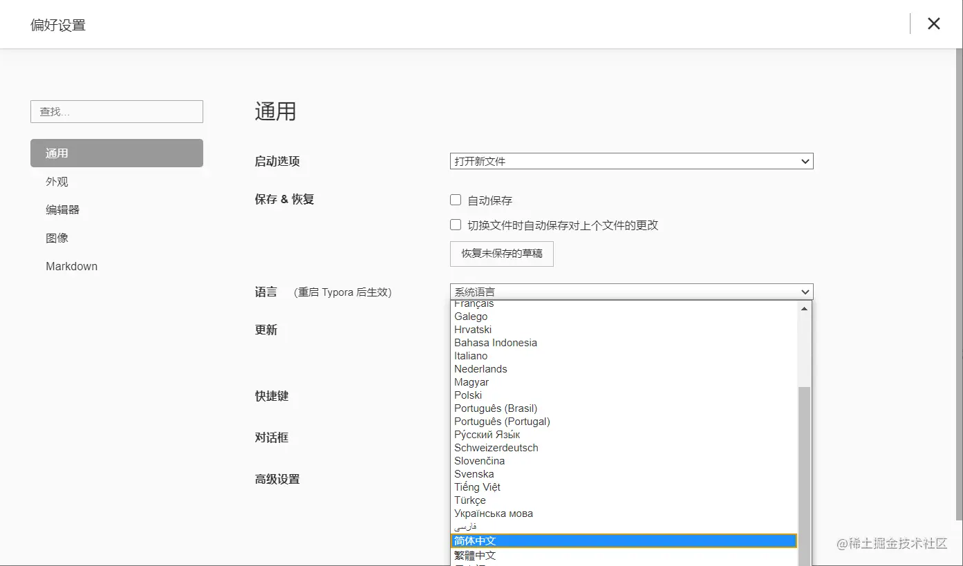Switch to the 外观 settings tab
Viewport: 963px width, 566px height.
[x=117, y=182]
